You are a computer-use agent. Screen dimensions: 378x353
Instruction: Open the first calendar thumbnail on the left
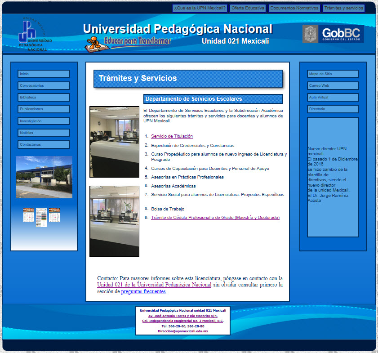[x=29, y=215]
